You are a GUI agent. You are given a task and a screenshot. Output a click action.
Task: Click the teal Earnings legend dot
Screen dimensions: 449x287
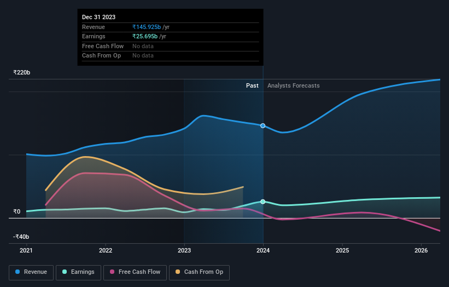[x=65, y=272]
